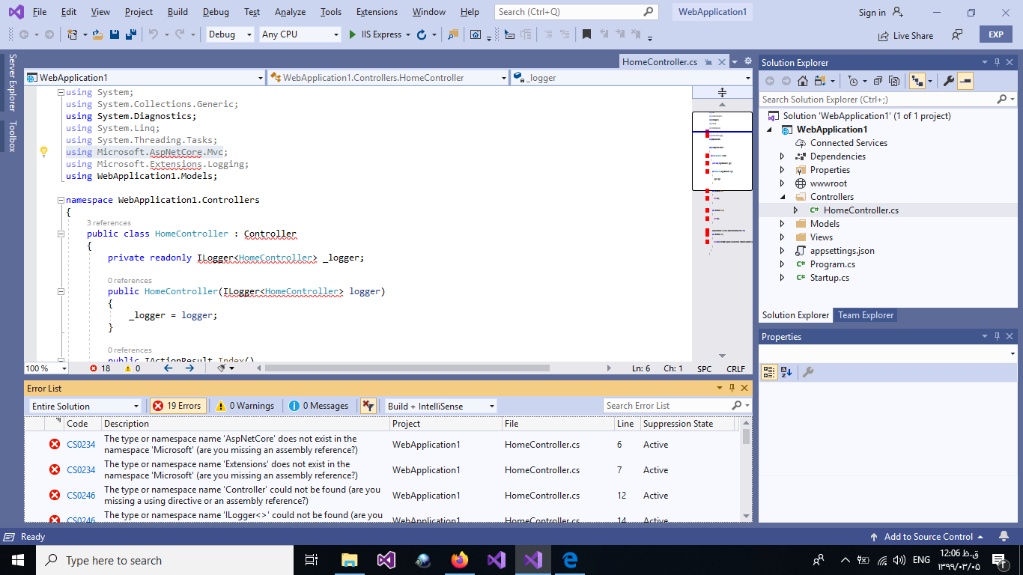Click the clear Error List filter icon
Screen dimensions: 1023x575
(x=368, y=406)
